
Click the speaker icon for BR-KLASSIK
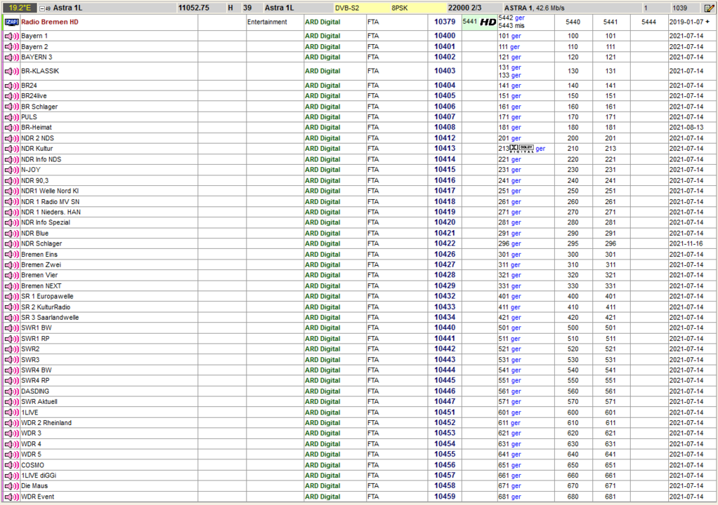tap(12, 71)
